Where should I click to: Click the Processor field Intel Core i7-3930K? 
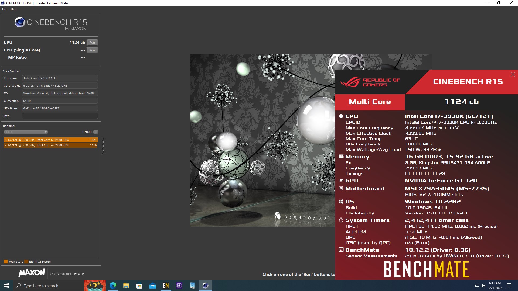(x=60, y=78)
